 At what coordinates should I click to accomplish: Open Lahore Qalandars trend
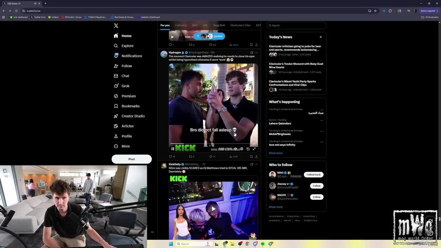click(x=280, y=123)
